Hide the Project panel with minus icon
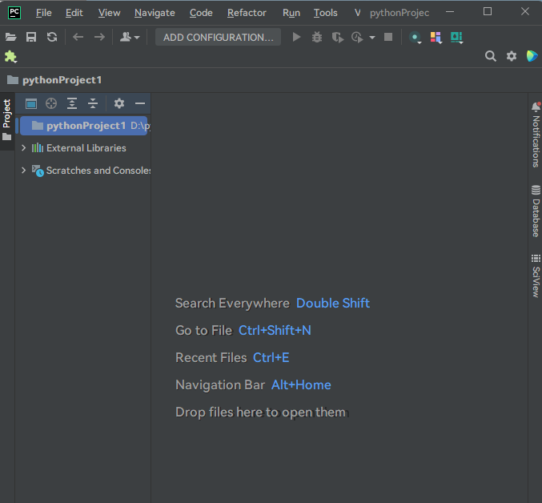This screenshot has width=542, height=503. coord(140,103)
